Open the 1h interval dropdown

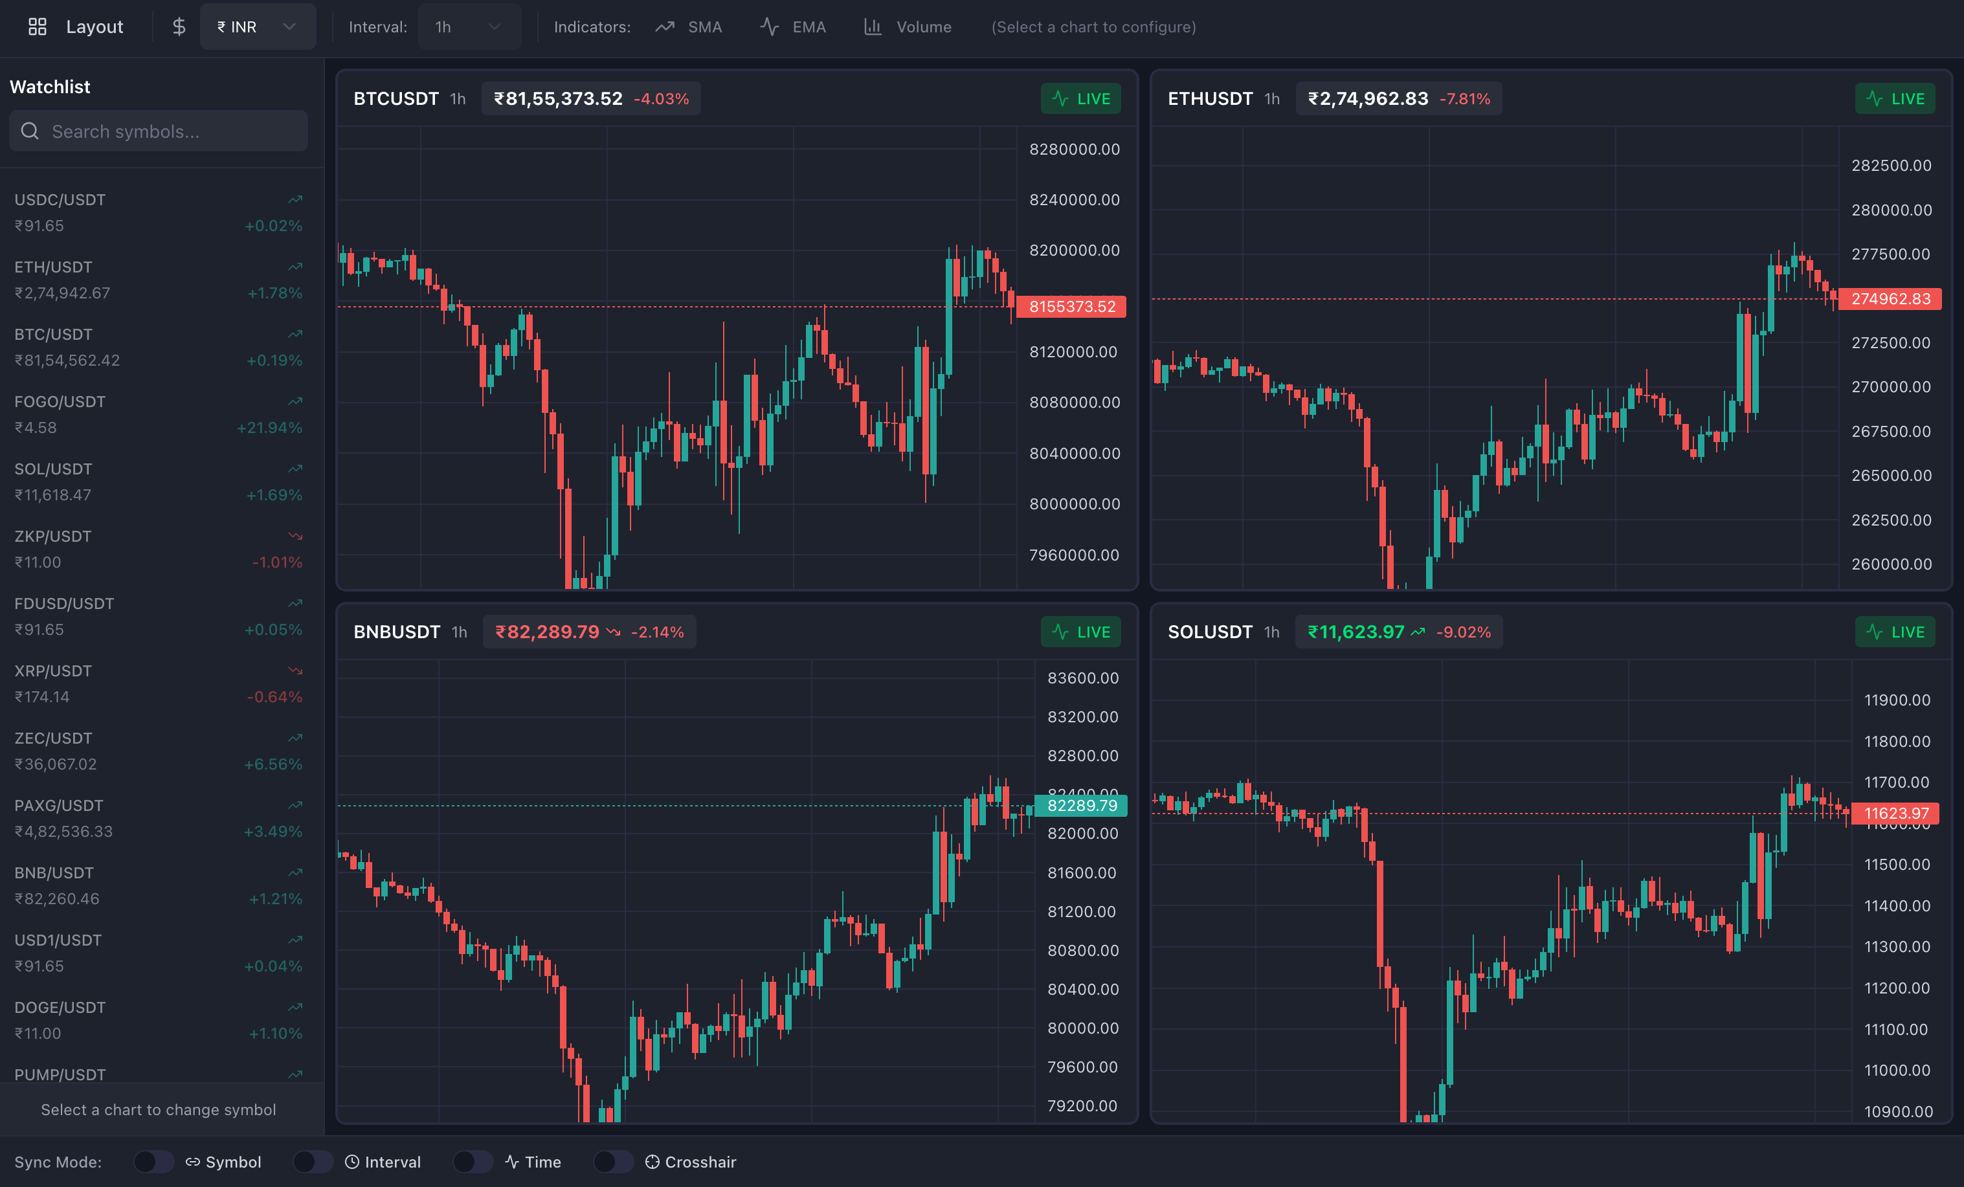coord(469,27)
